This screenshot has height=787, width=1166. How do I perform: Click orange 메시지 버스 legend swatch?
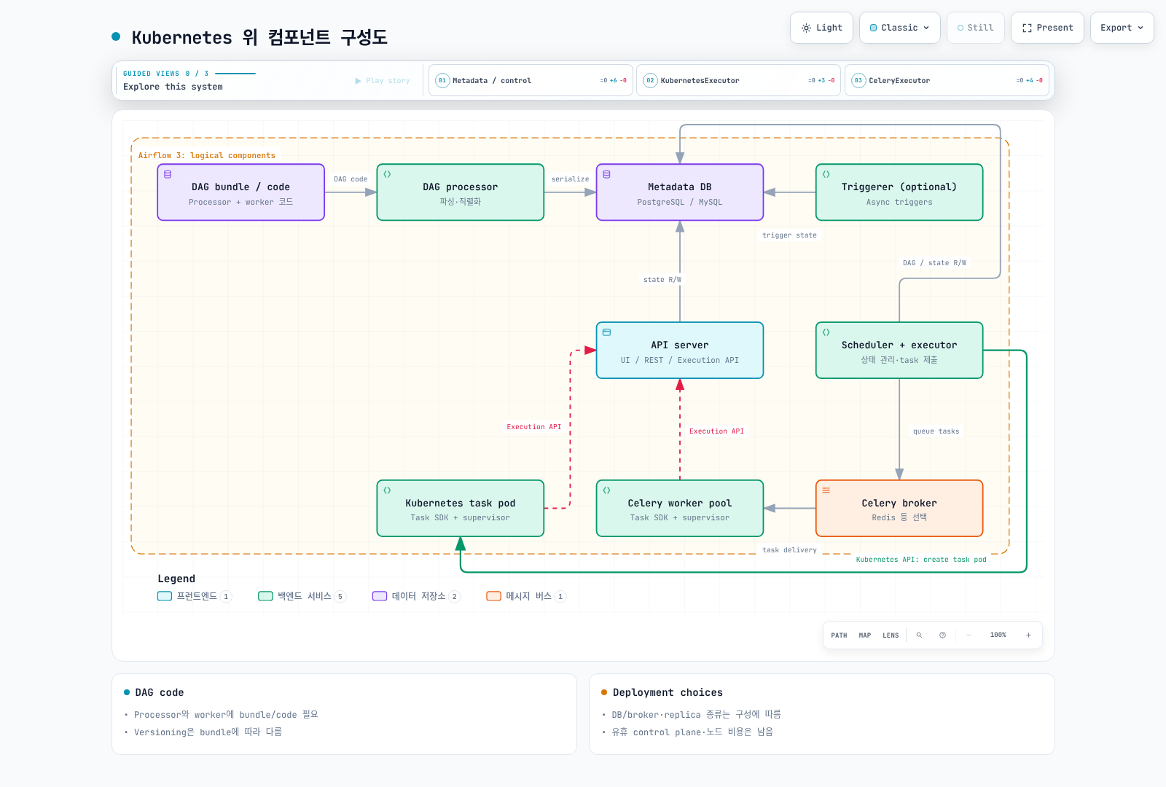tap(494, 596)
